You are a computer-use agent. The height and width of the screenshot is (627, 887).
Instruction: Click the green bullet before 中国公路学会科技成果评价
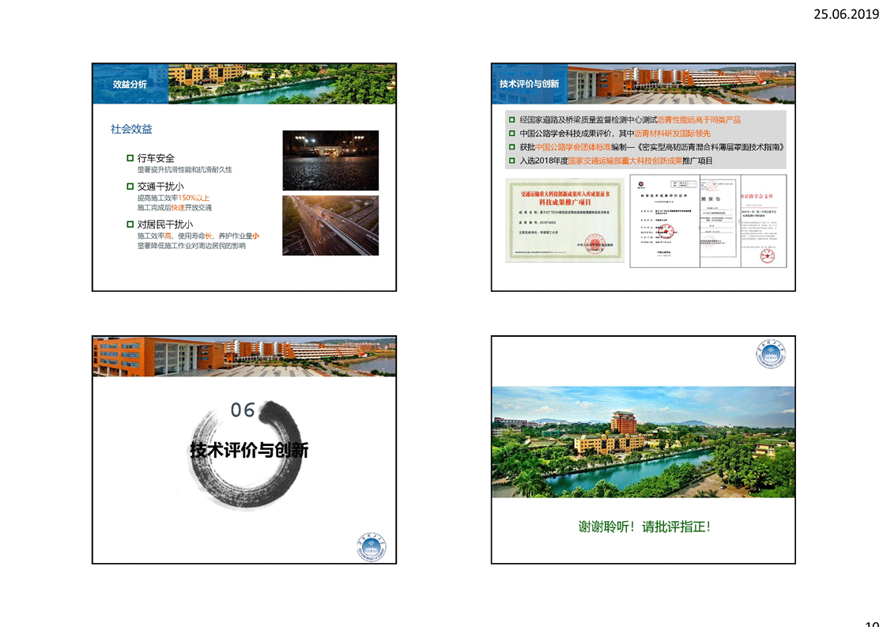511,134
